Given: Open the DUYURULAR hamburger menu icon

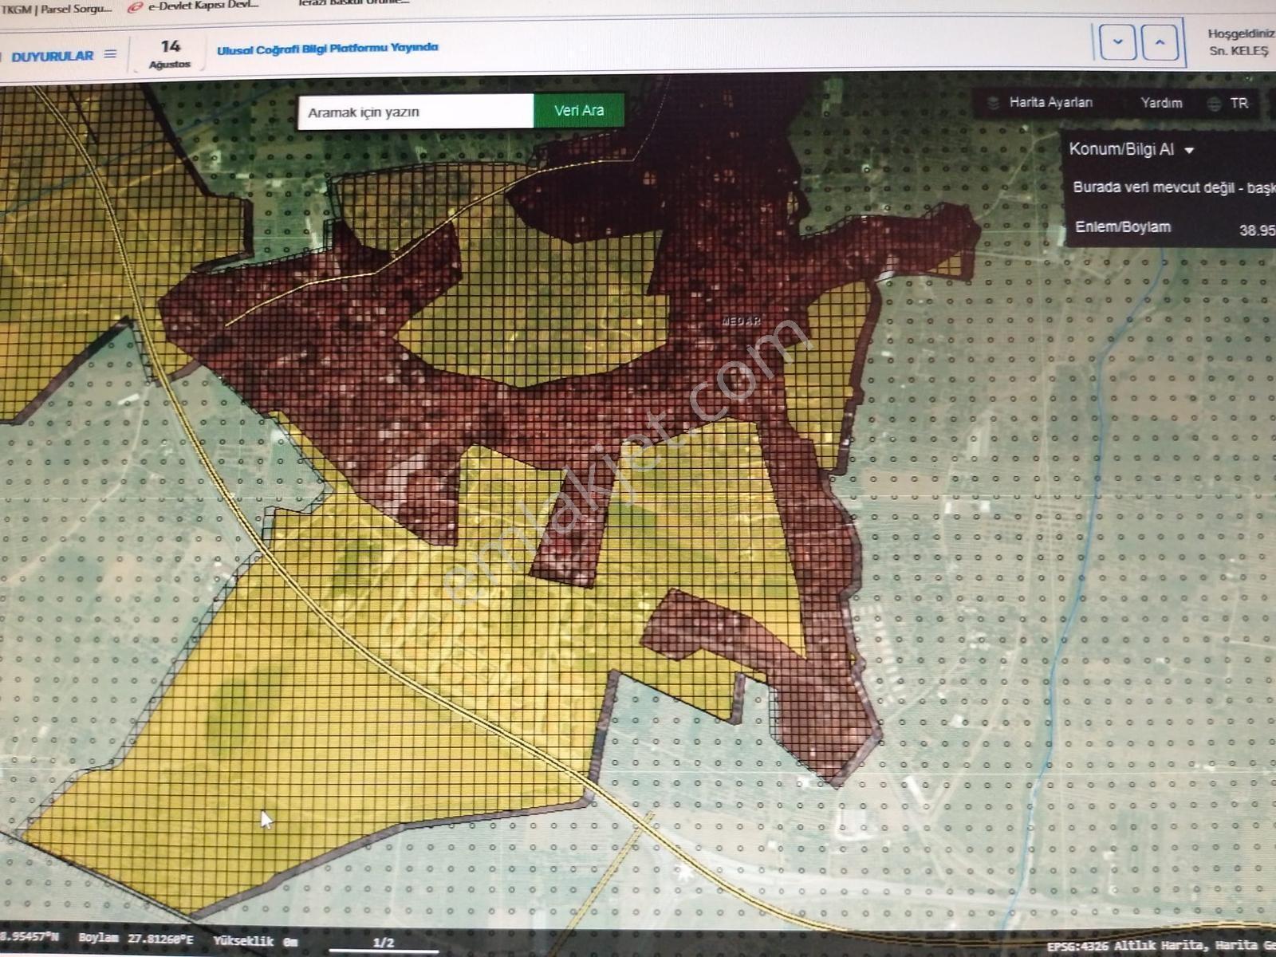Looking at the screenshot, I should 110,54.
